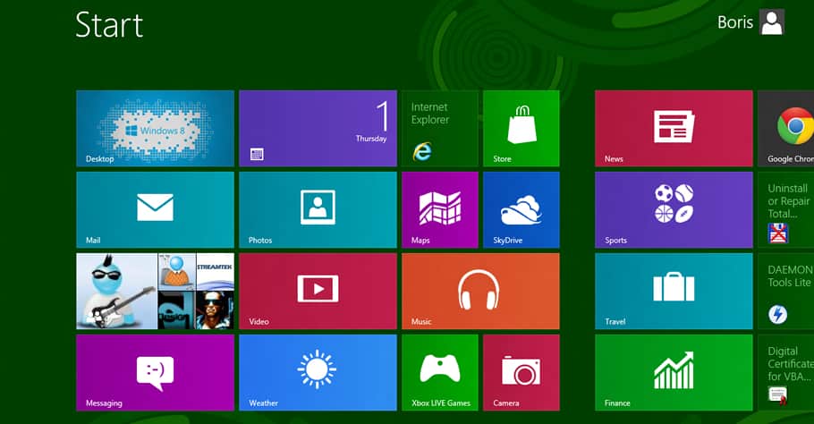Click the Boris user account picture
This screenshot has height=424, width=814.
click(771, 22)
